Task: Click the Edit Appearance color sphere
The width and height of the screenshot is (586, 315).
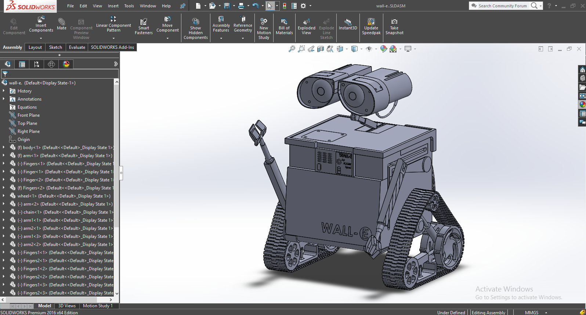Action: point(383,49)
